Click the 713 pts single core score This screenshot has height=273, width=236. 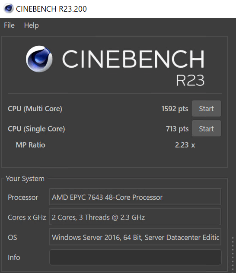(x=177, y=129)
